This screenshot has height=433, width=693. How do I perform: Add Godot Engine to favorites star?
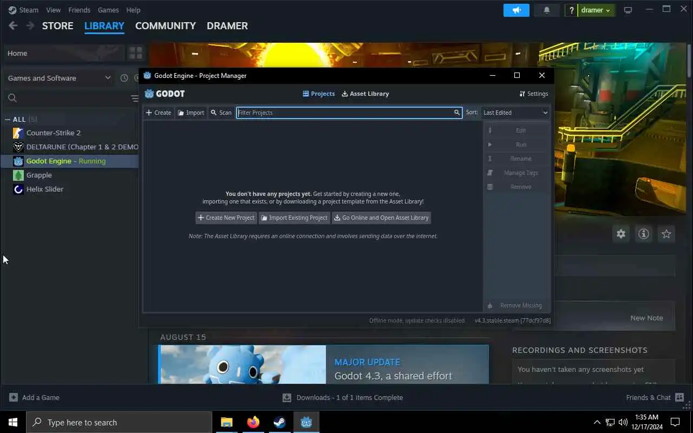(x=666, y=234)
